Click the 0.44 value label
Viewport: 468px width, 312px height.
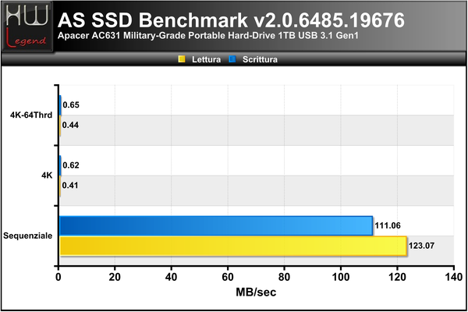tap(70, 125)
